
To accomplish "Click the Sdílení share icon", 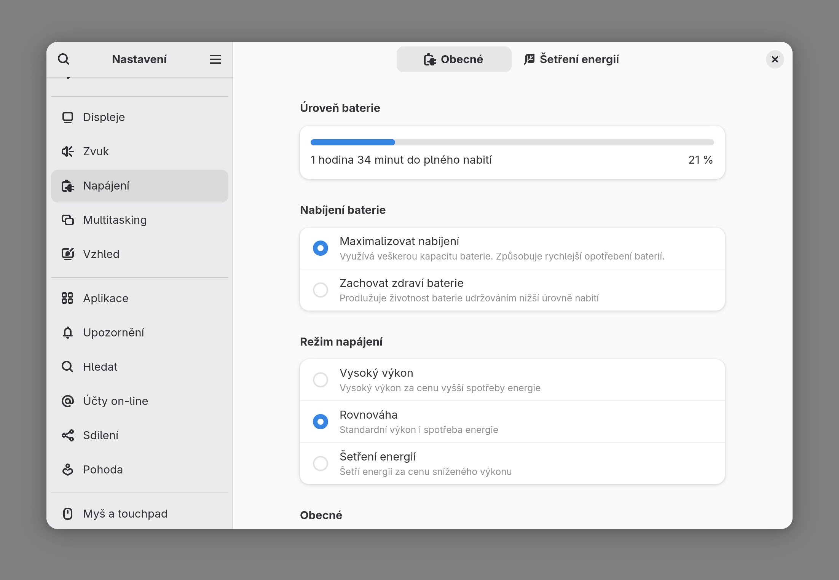I will tap(68, 435).
